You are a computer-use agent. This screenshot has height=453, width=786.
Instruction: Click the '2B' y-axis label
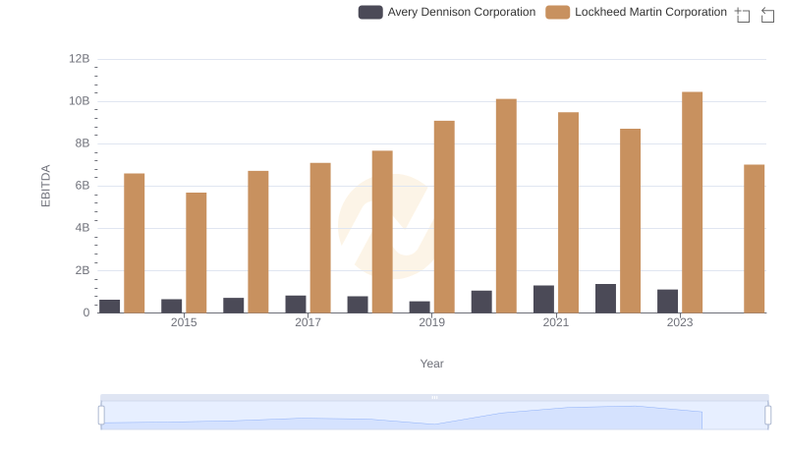83,270
